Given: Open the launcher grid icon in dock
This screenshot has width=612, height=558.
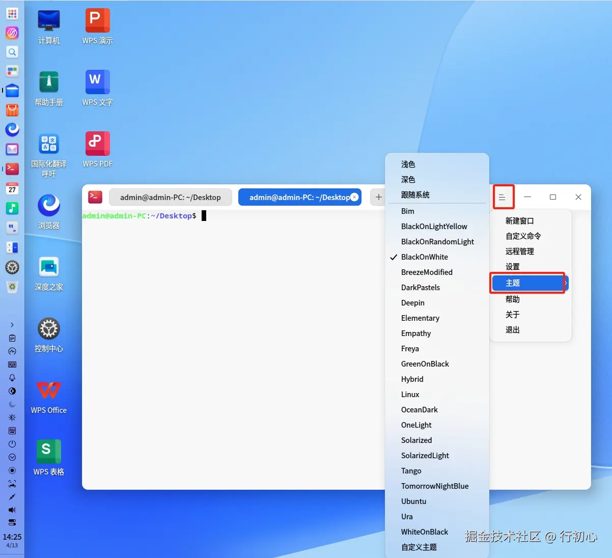Looking at the screenshot, I should tap(12, 14).
